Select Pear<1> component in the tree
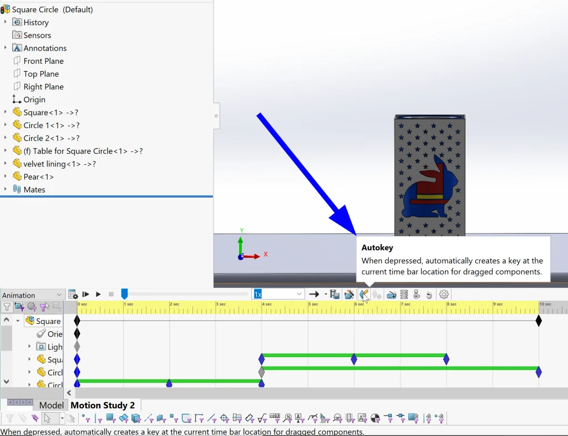The width and height of the screenshot is (568, 436). (33, 177)
